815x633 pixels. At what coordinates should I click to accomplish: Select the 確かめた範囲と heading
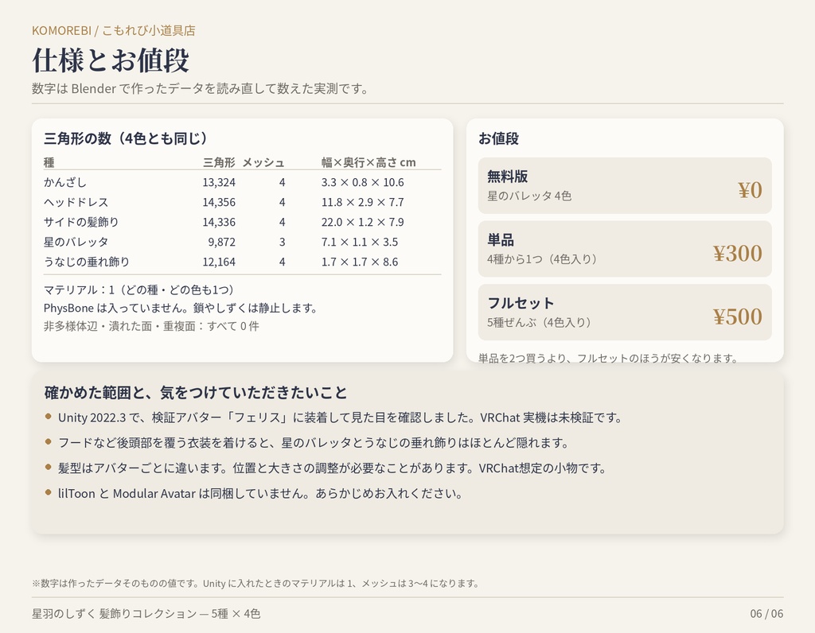196,393
